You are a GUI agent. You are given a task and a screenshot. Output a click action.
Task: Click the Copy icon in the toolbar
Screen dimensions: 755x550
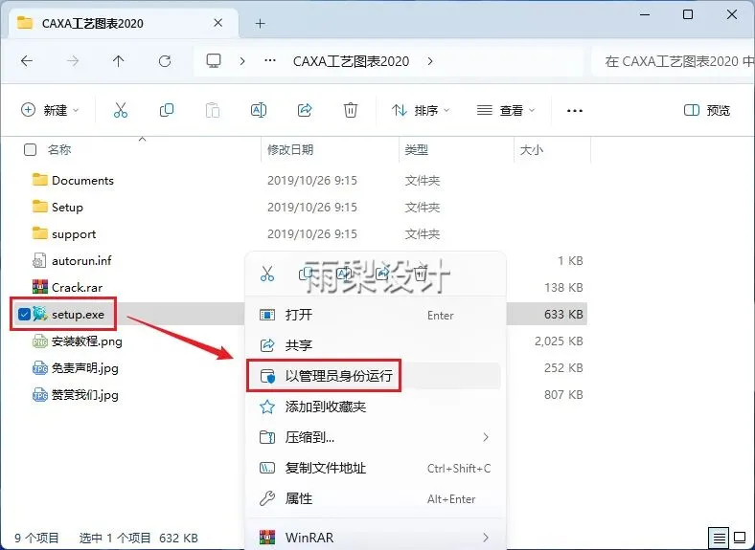tap(167, 111)
